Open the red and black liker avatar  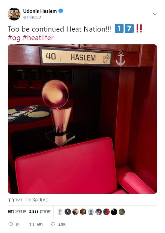106,212
